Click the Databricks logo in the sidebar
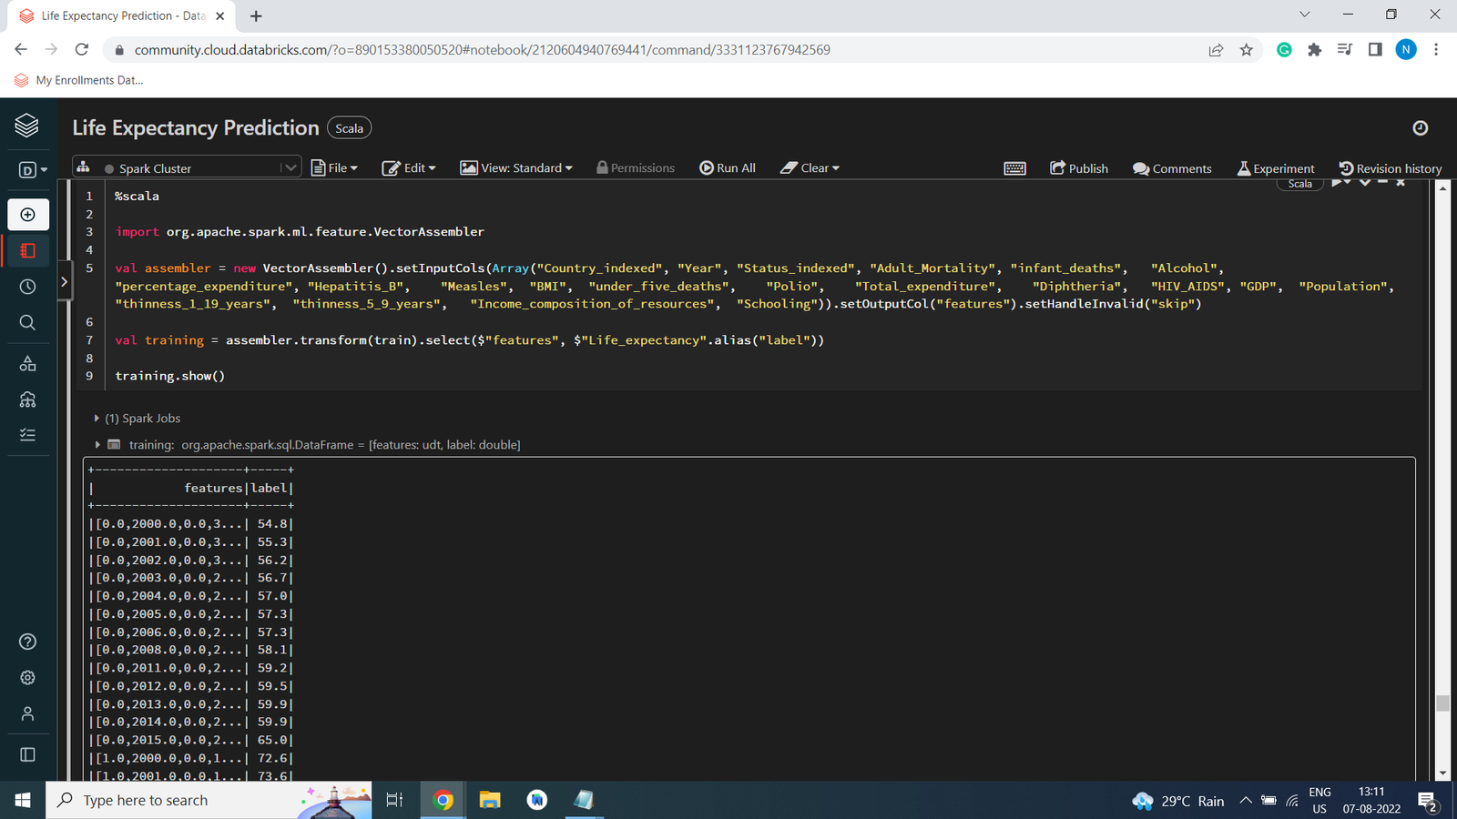The height and width of the screenshot is (819, 1457). [x=27, y=126]
